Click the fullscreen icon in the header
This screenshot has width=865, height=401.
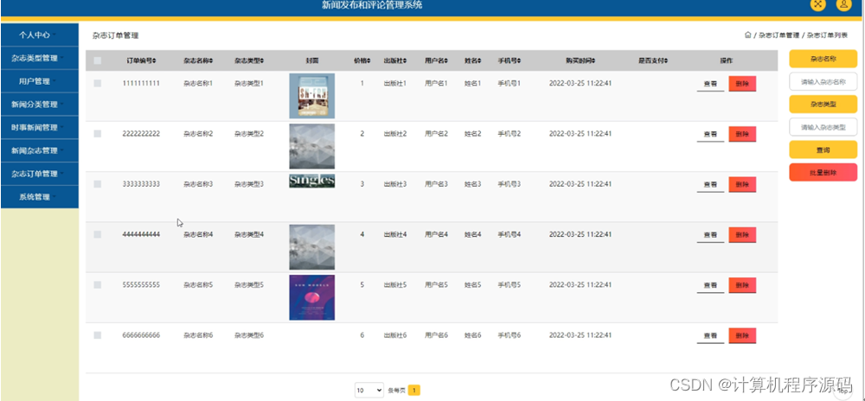click(x=817, y=3)
